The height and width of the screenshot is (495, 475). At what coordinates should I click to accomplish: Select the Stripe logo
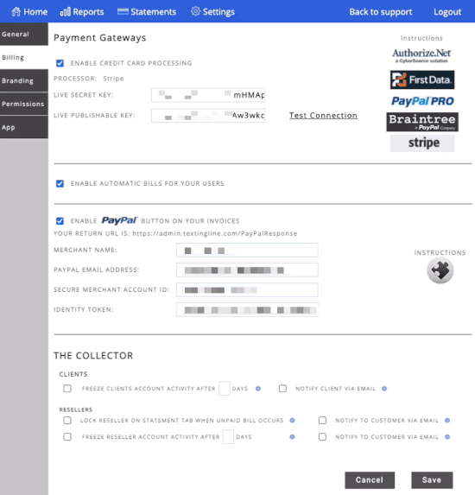coord(422,143)
